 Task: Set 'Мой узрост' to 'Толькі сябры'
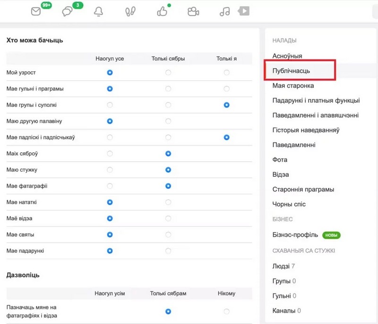[168, 73]
